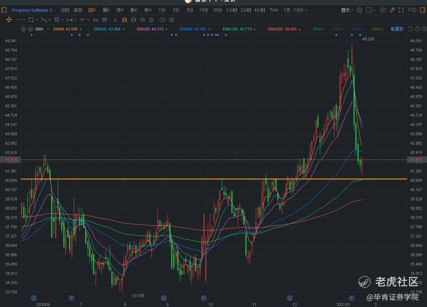This screenshot has width=427, height=307.
Task: Click the zoom in plus icon
Action: 423,29
